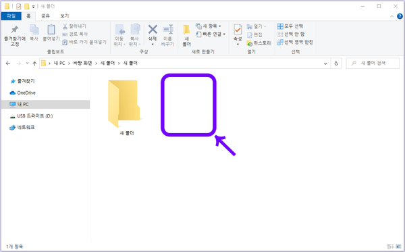Image resolution: width=405 pixels, height=252 pixels.
Task: Click 내 PC in address path
Action: 59,63
